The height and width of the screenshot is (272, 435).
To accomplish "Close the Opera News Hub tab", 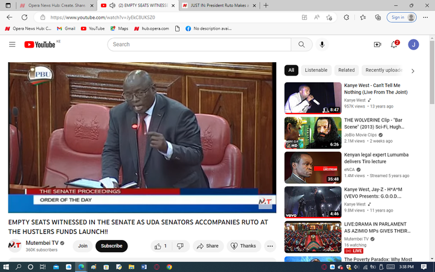I will click(92, 5).
